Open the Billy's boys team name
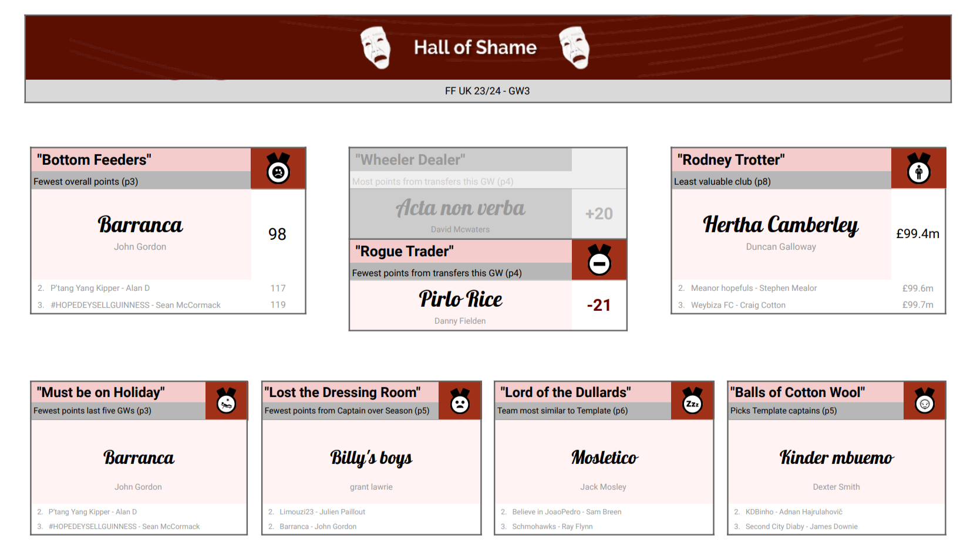 371,457
